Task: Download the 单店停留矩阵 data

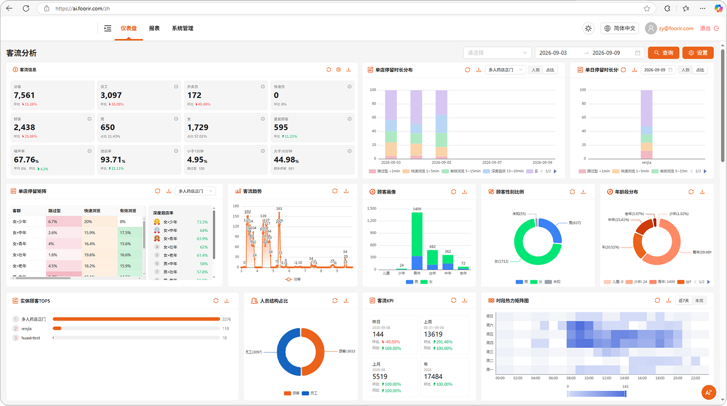Action: click(169, 191)
